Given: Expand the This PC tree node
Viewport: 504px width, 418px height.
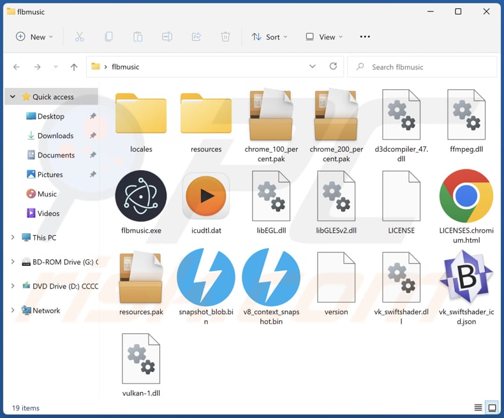Looking at the screenshot, I should [x=13, y=238].
